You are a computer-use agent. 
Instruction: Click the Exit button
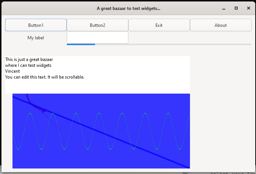coord(159,25)
